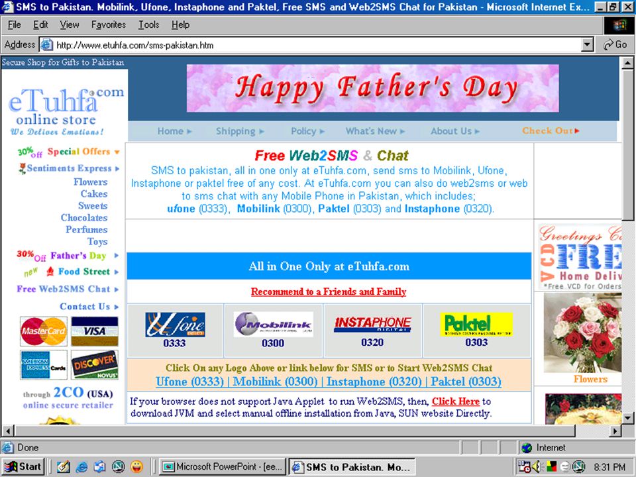Image resolution: width=636 pixels, height=477 pixels.
Task: Open the Home navigation item
Action: (x=174, y=131)
